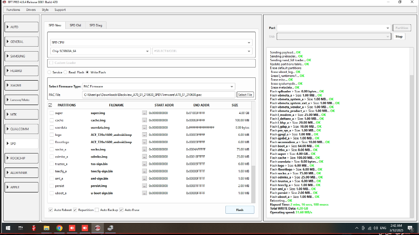Open the Port dropdown
Viewport: 419px width, 235px height.
point(334,28)
